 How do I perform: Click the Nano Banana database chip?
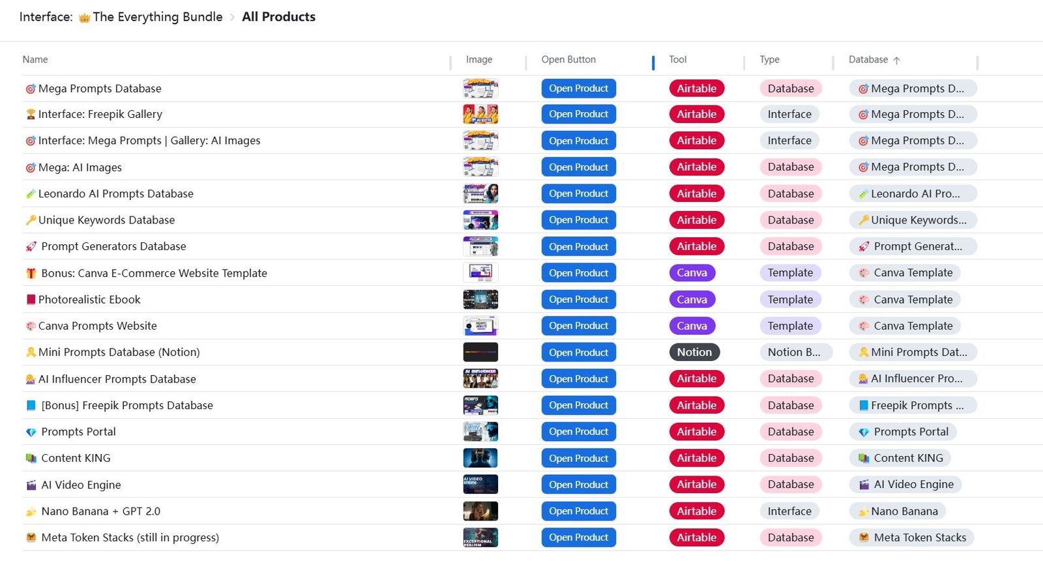coord(898,511)
